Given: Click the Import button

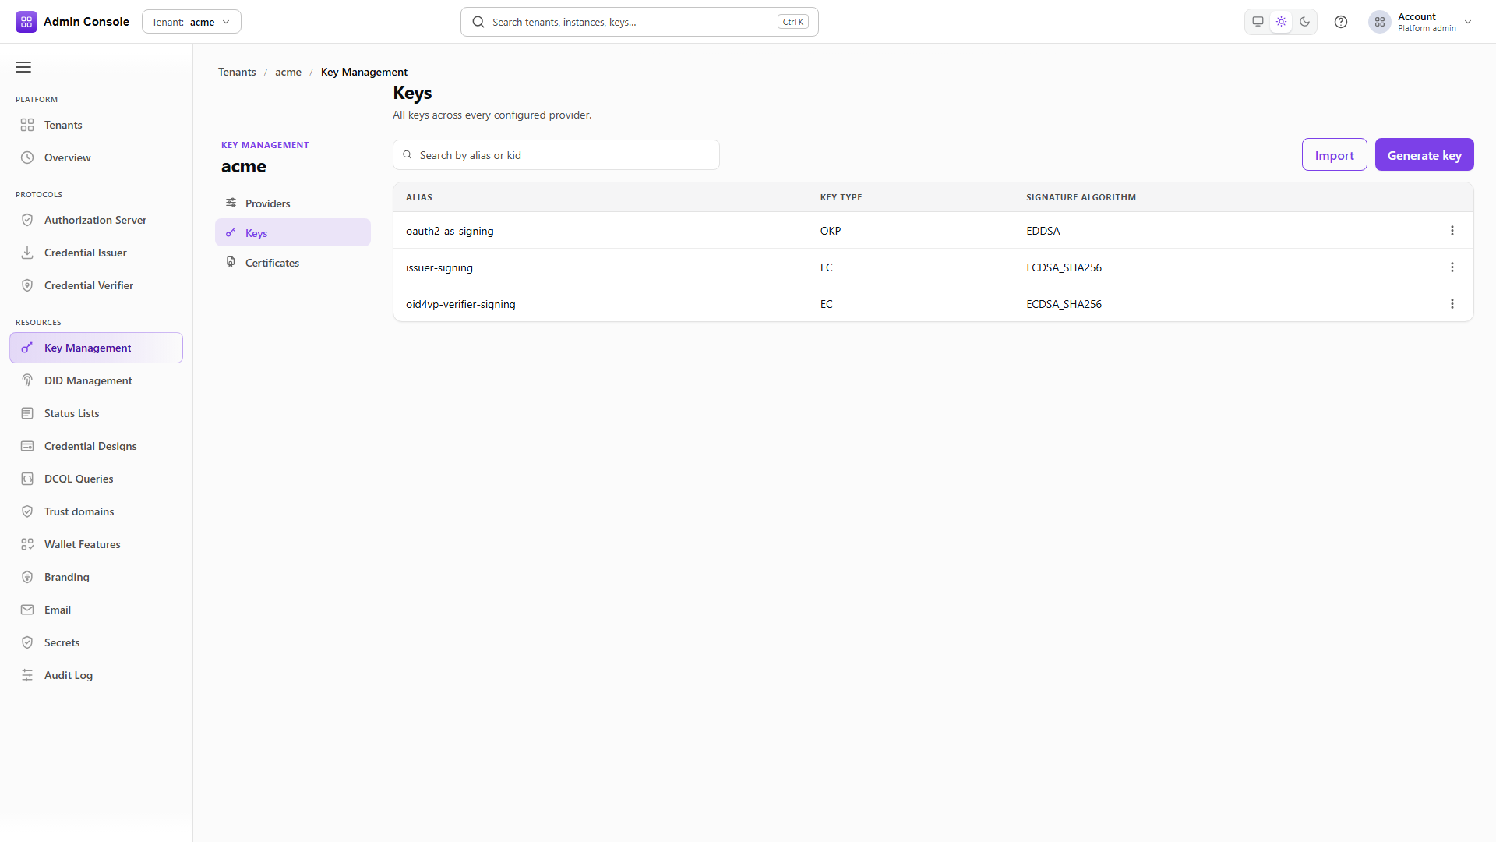Looking at the screenshot, I should pyautogui.click(x=1335, y=155).
